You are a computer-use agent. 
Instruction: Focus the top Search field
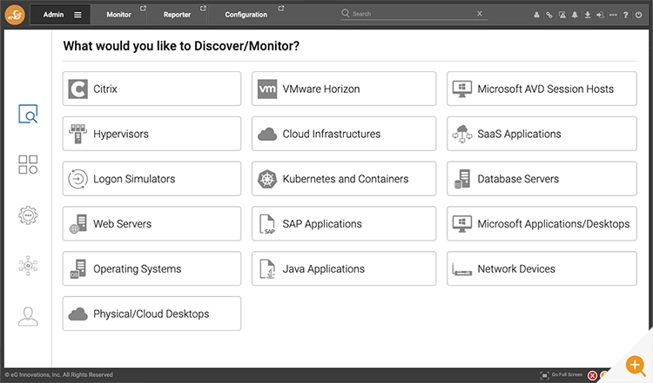click(x=414, y=14)
